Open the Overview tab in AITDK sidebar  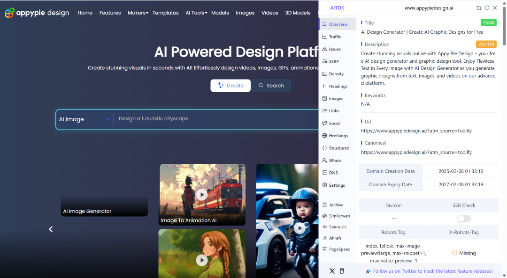point(337,24)
